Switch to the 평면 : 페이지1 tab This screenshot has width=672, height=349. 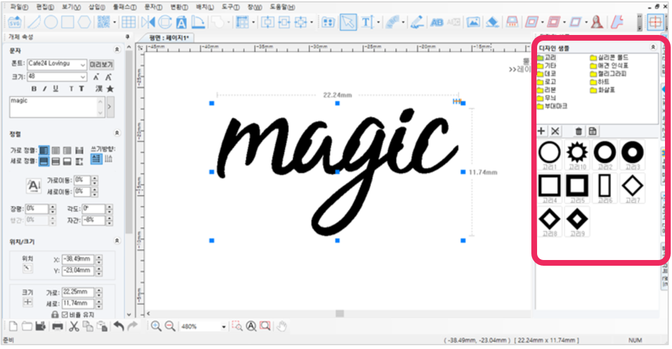click(169, 38)
